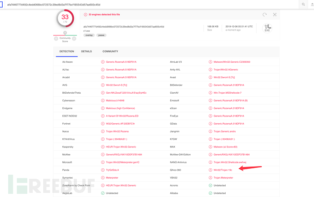Click Qihoo-360 result 'Win32/Trojan.19c'
This screenshot has width=314, height=197.
coord(223,170)
